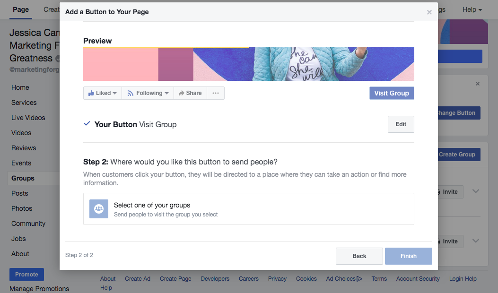
Task: Click the groups icon in Select one of your groups
Action: coord(99,209)
